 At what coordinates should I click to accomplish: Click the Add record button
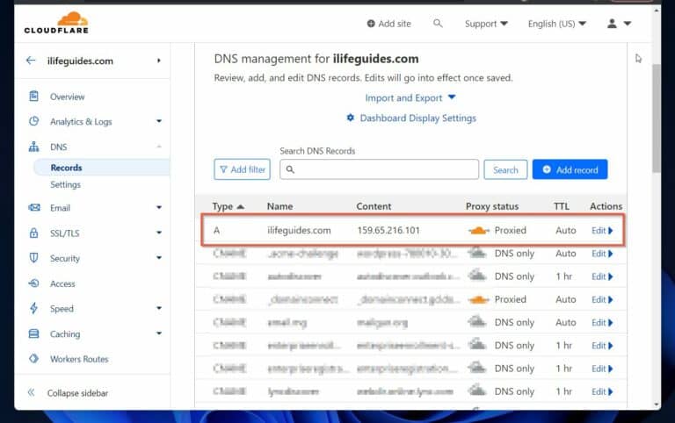(x=570, y=169)
